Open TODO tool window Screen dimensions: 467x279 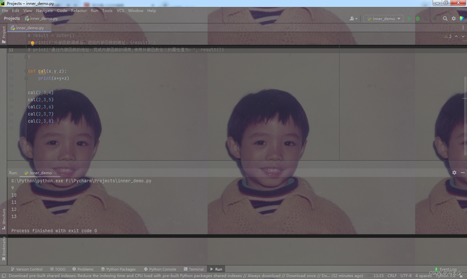pyautogui.click(x=58, y=269)
